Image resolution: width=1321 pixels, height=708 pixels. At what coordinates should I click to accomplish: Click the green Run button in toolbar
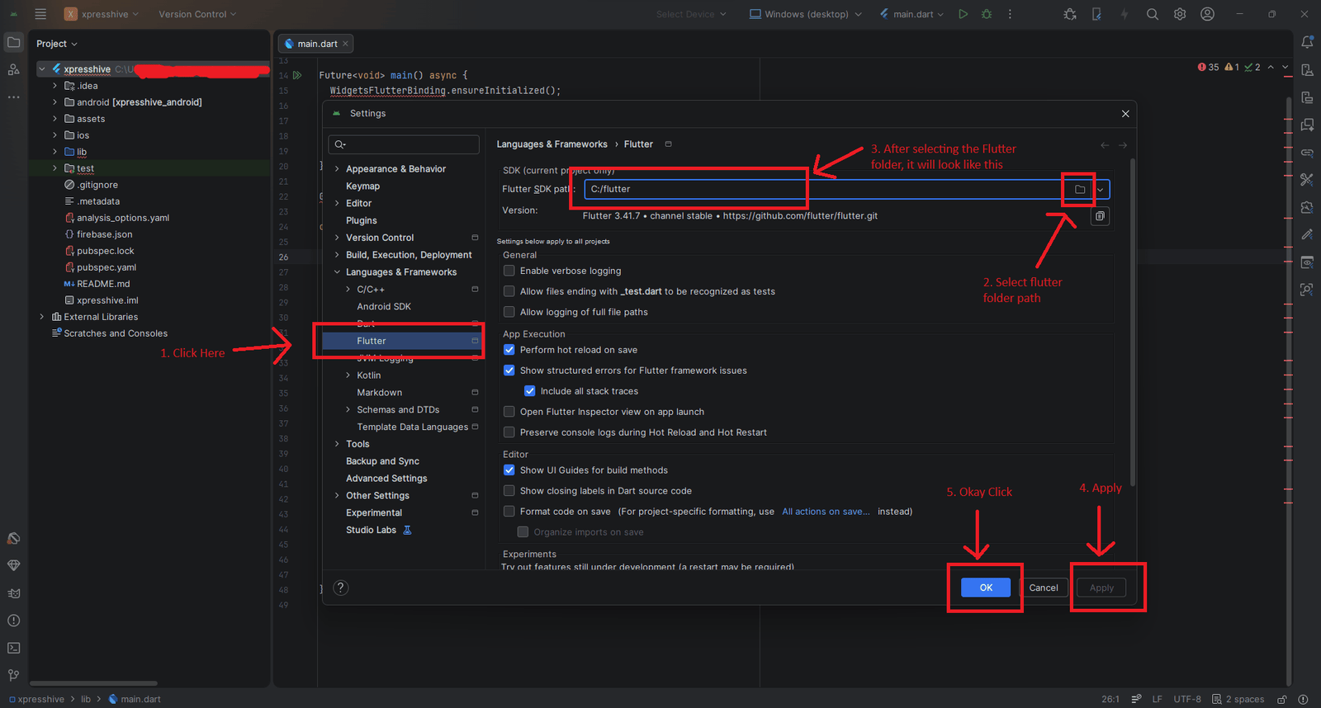coord(963,14)
